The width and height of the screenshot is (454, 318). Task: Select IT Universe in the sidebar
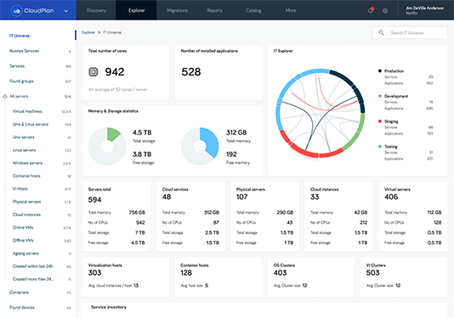click(x=20, y=36)
